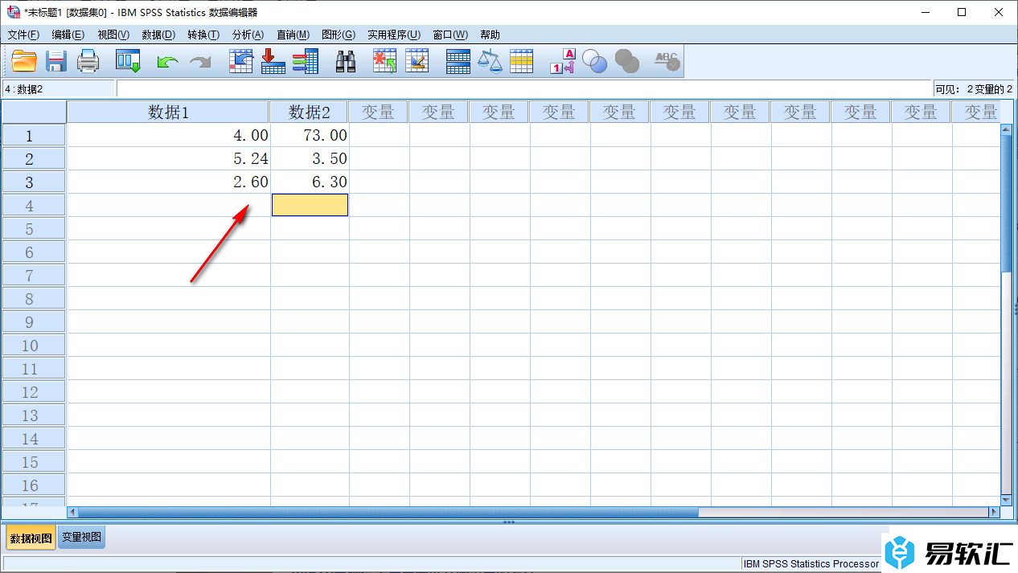Open the Weight cases scales icon

click(x=490, y=61)
